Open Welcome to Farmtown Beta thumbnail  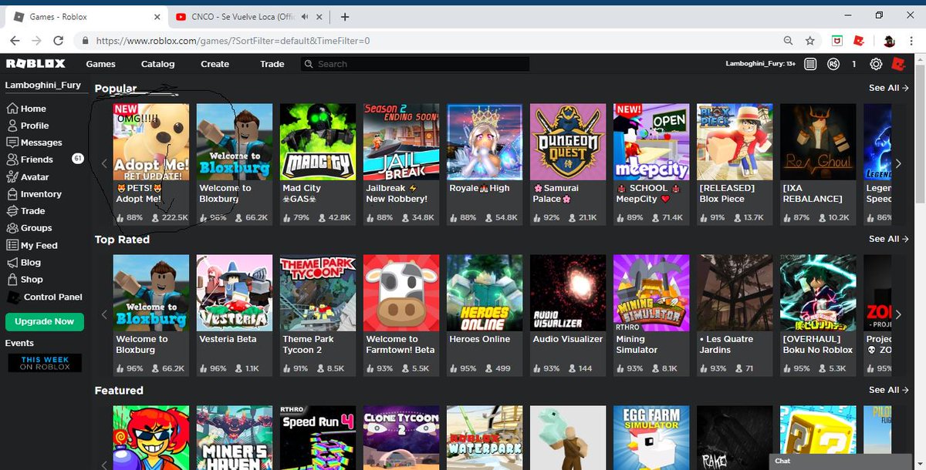point(401,292)
